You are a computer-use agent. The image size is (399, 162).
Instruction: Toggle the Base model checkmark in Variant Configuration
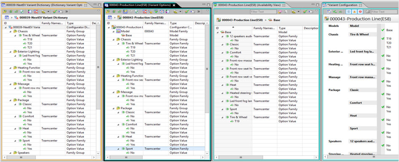[383, 30]
